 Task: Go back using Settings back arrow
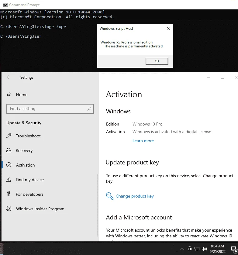9,77
